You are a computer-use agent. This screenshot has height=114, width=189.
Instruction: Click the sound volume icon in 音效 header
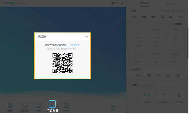click(x=178, y=11)
